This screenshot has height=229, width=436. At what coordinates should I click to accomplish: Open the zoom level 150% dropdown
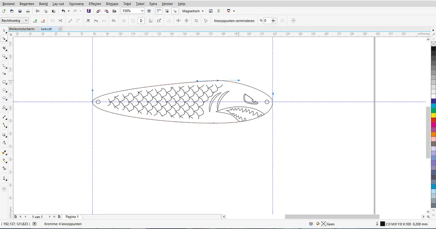click(142, 11)
